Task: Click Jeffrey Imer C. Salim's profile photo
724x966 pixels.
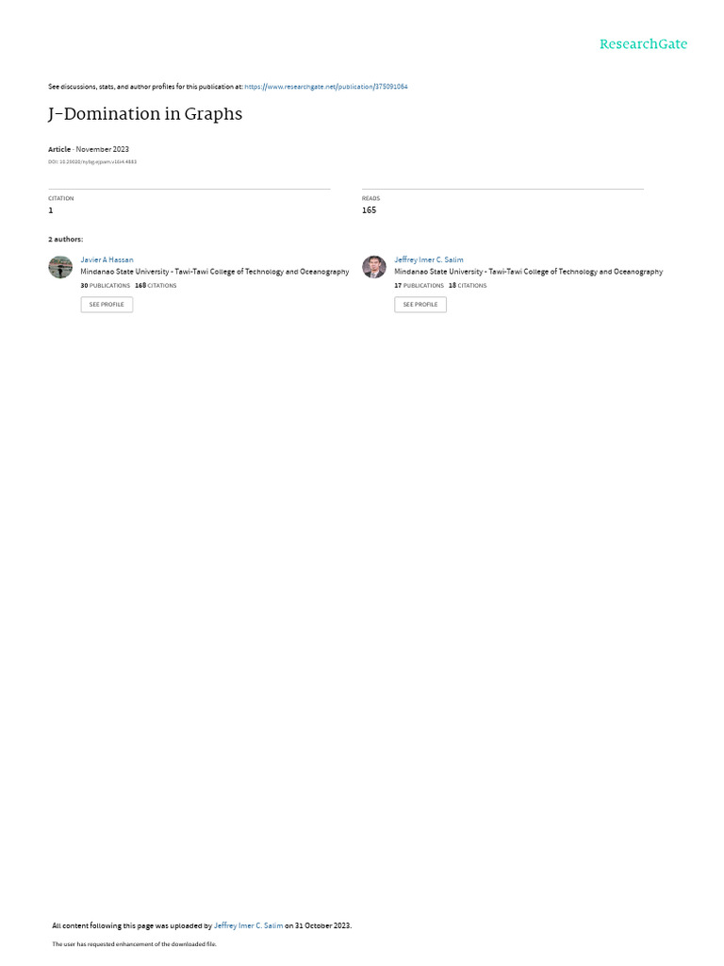Action: coord(373,267)
